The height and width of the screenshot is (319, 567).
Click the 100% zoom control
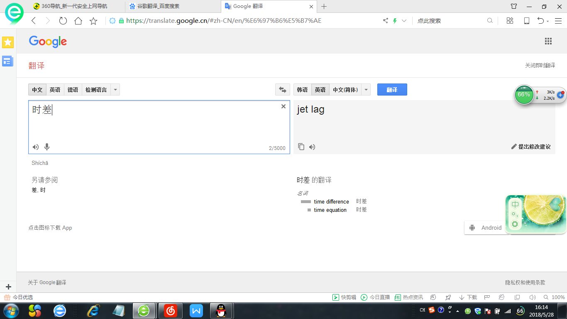pos(557,297)
